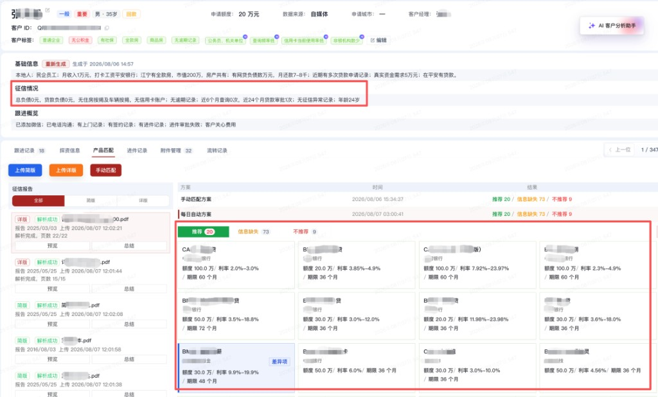The image size is (658, 397).
Task: Copy the customer ID with copy icon
Action: [x=107, y=28]
